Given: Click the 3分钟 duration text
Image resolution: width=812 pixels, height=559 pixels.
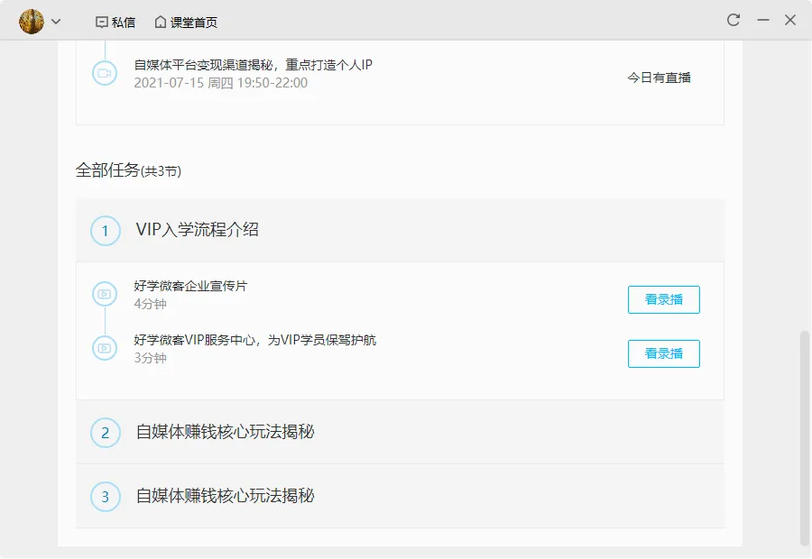Looking at the screenshot, I should [150, 358].
